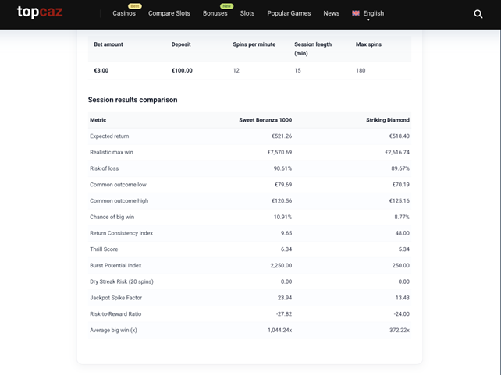The image size is (501, 375).
Task: Click the 23.94 jackpot spike value
Action: click(x=285, y=298)
